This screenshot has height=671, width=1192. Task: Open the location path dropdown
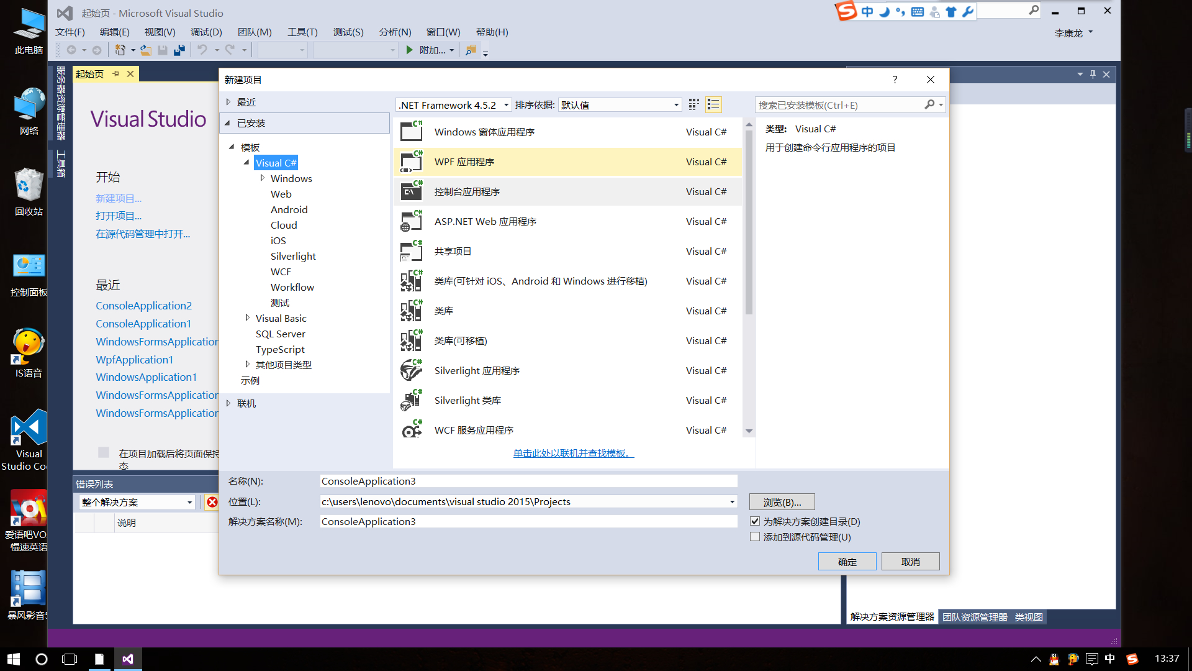coord(732,501)
